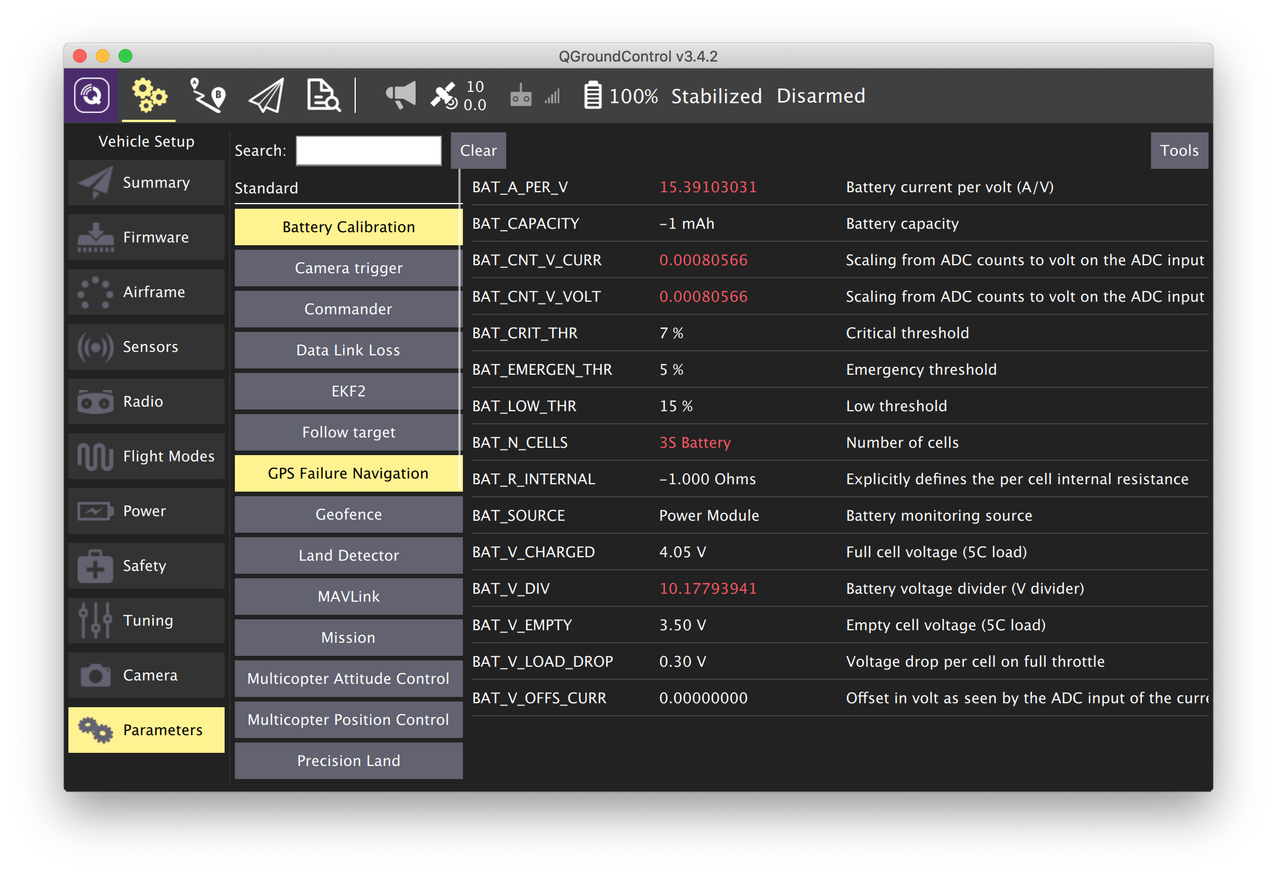Edit BAT_V_CHARGED 4.05 V row
This screenshot has height=876, width=1277.
click(840, 552)
